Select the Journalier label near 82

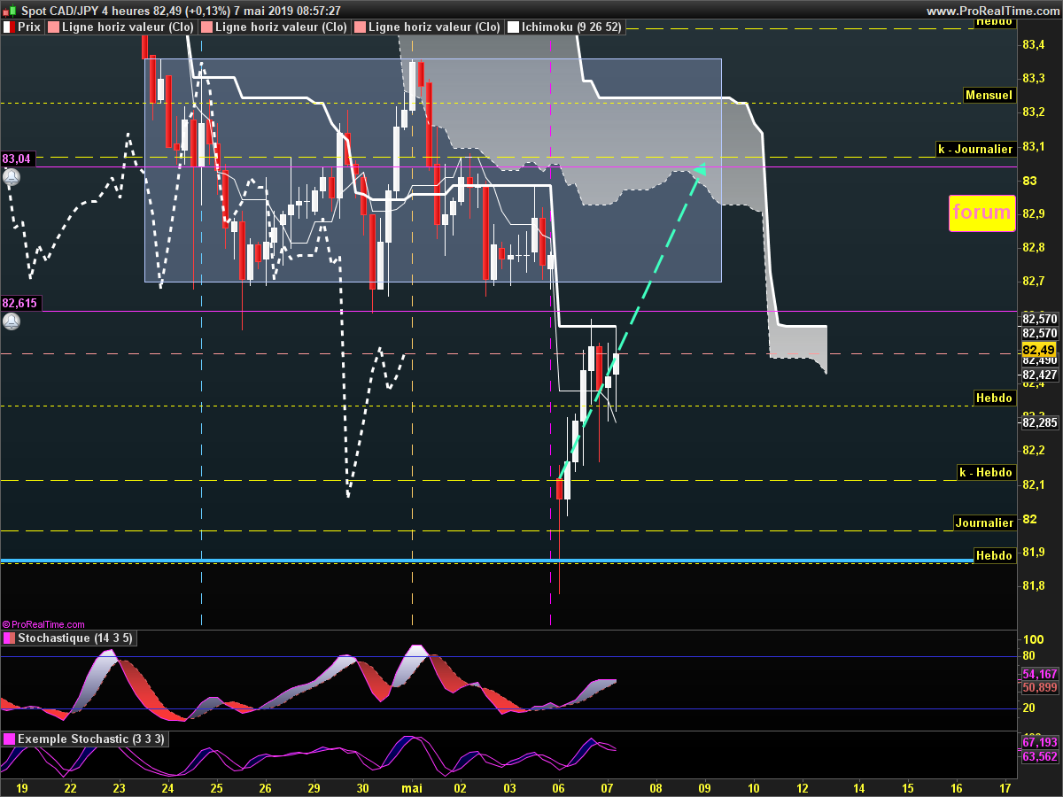(x=984, y=522)
